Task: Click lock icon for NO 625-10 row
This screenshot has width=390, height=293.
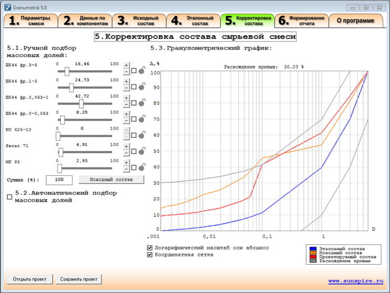Action: (142, 135)
